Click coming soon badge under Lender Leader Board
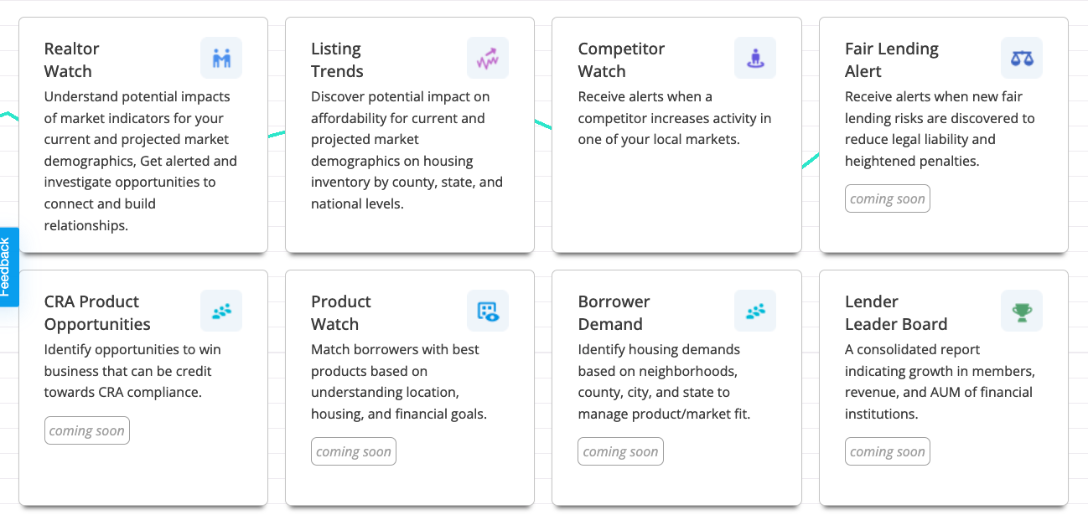 pyautogui.click(x=888, y=451)
